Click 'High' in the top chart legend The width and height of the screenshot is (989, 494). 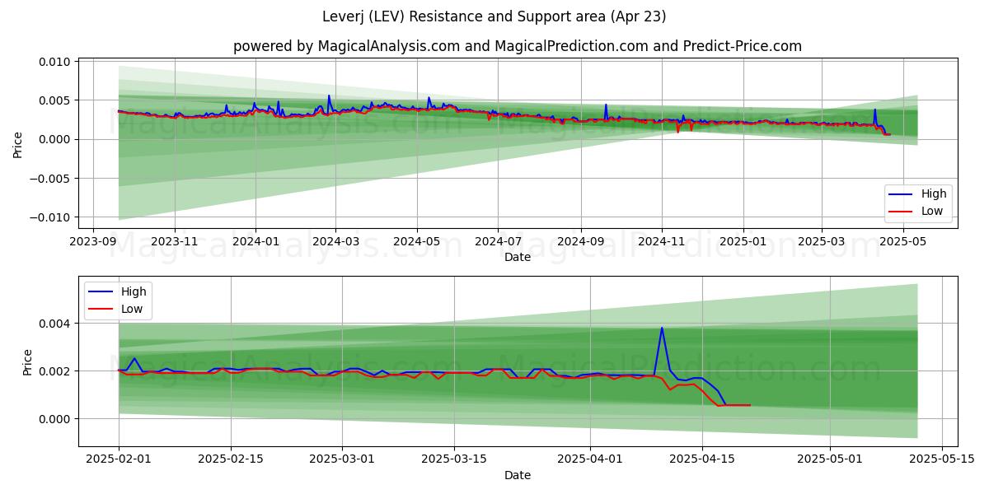click(934, 193)
